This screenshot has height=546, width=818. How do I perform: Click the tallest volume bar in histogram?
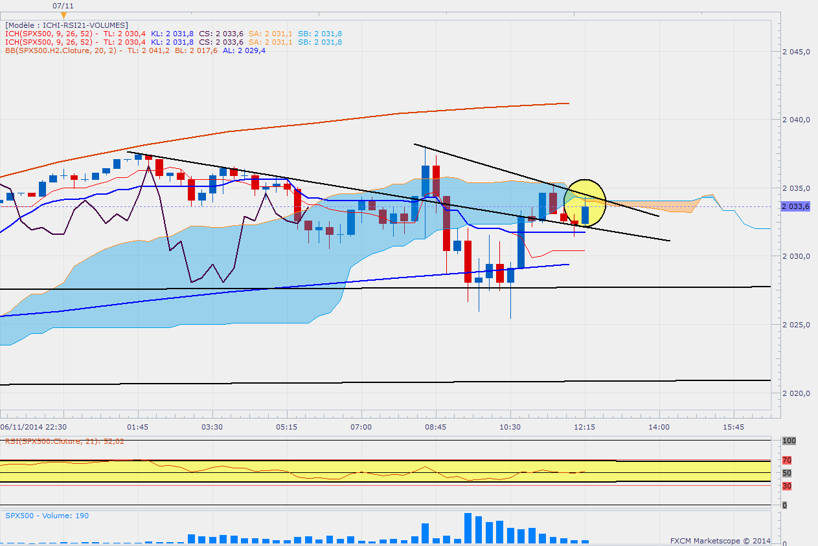tap(468, 528)
